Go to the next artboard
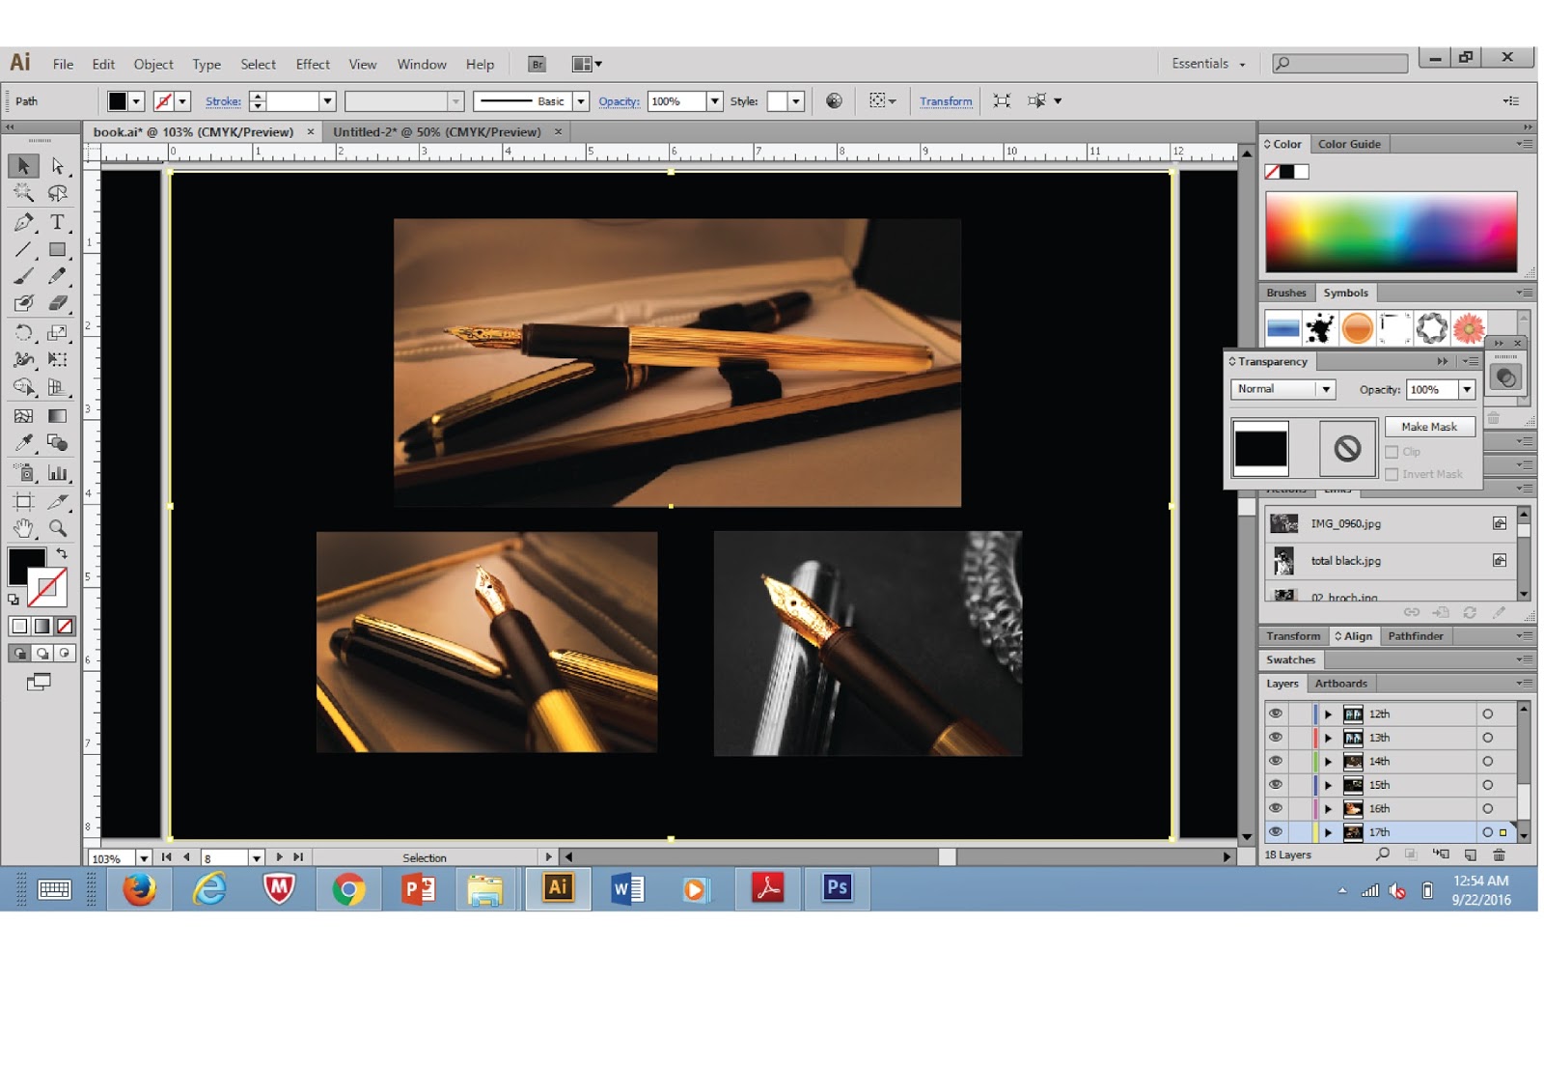This screenshot has width=1544, height=1092. coord(279,857)
